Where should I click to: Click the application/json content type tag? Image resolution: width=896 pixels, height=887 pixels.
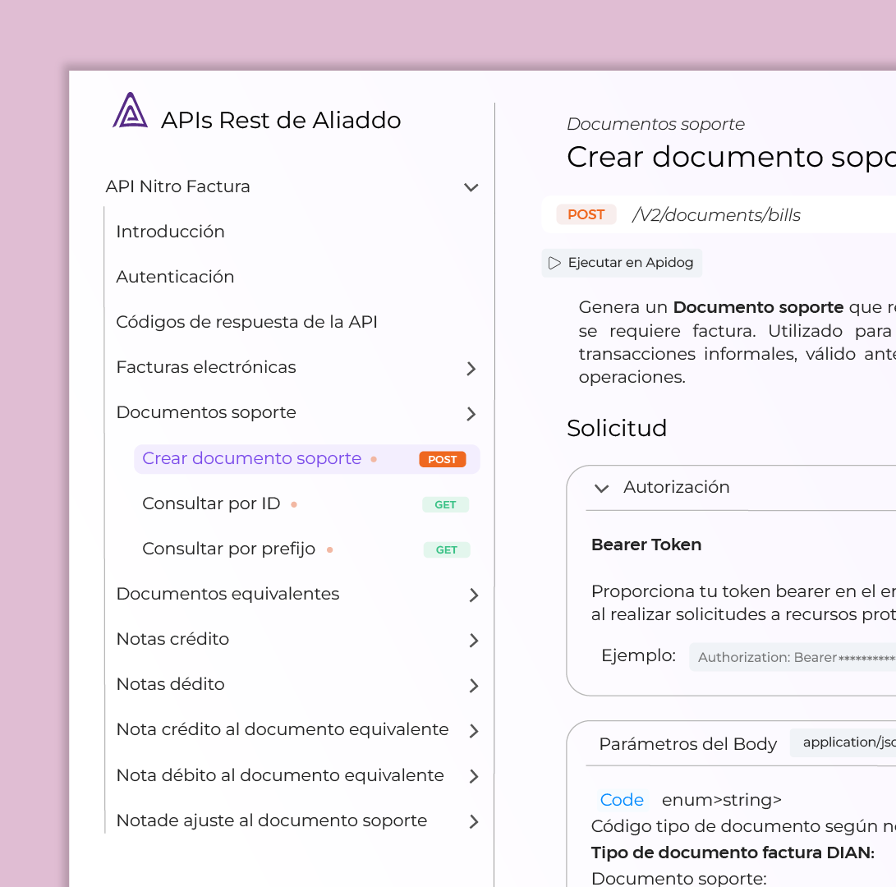click(843, 742)
